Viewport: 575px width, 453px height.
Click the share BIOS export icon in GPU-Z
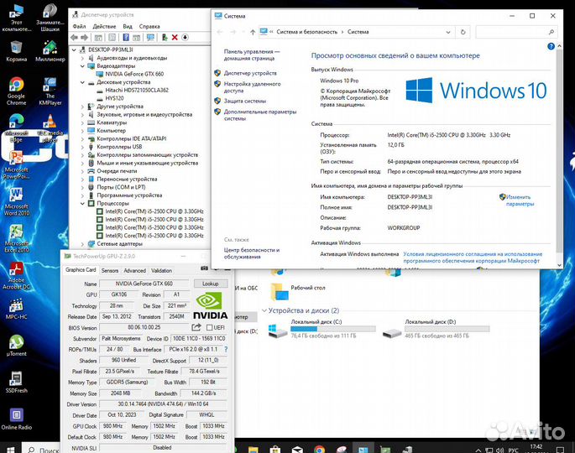click(196, 327)
